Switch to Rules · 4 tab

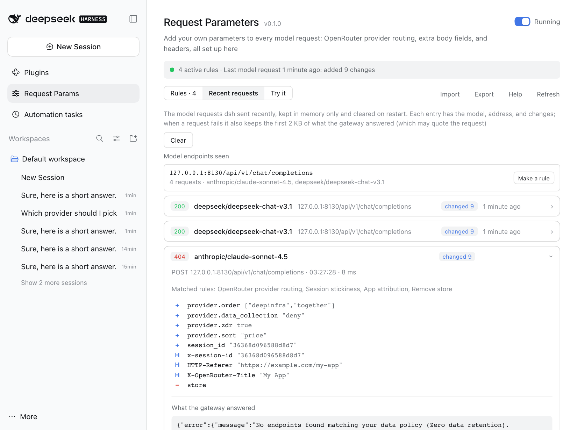click(x=183, y=93)
